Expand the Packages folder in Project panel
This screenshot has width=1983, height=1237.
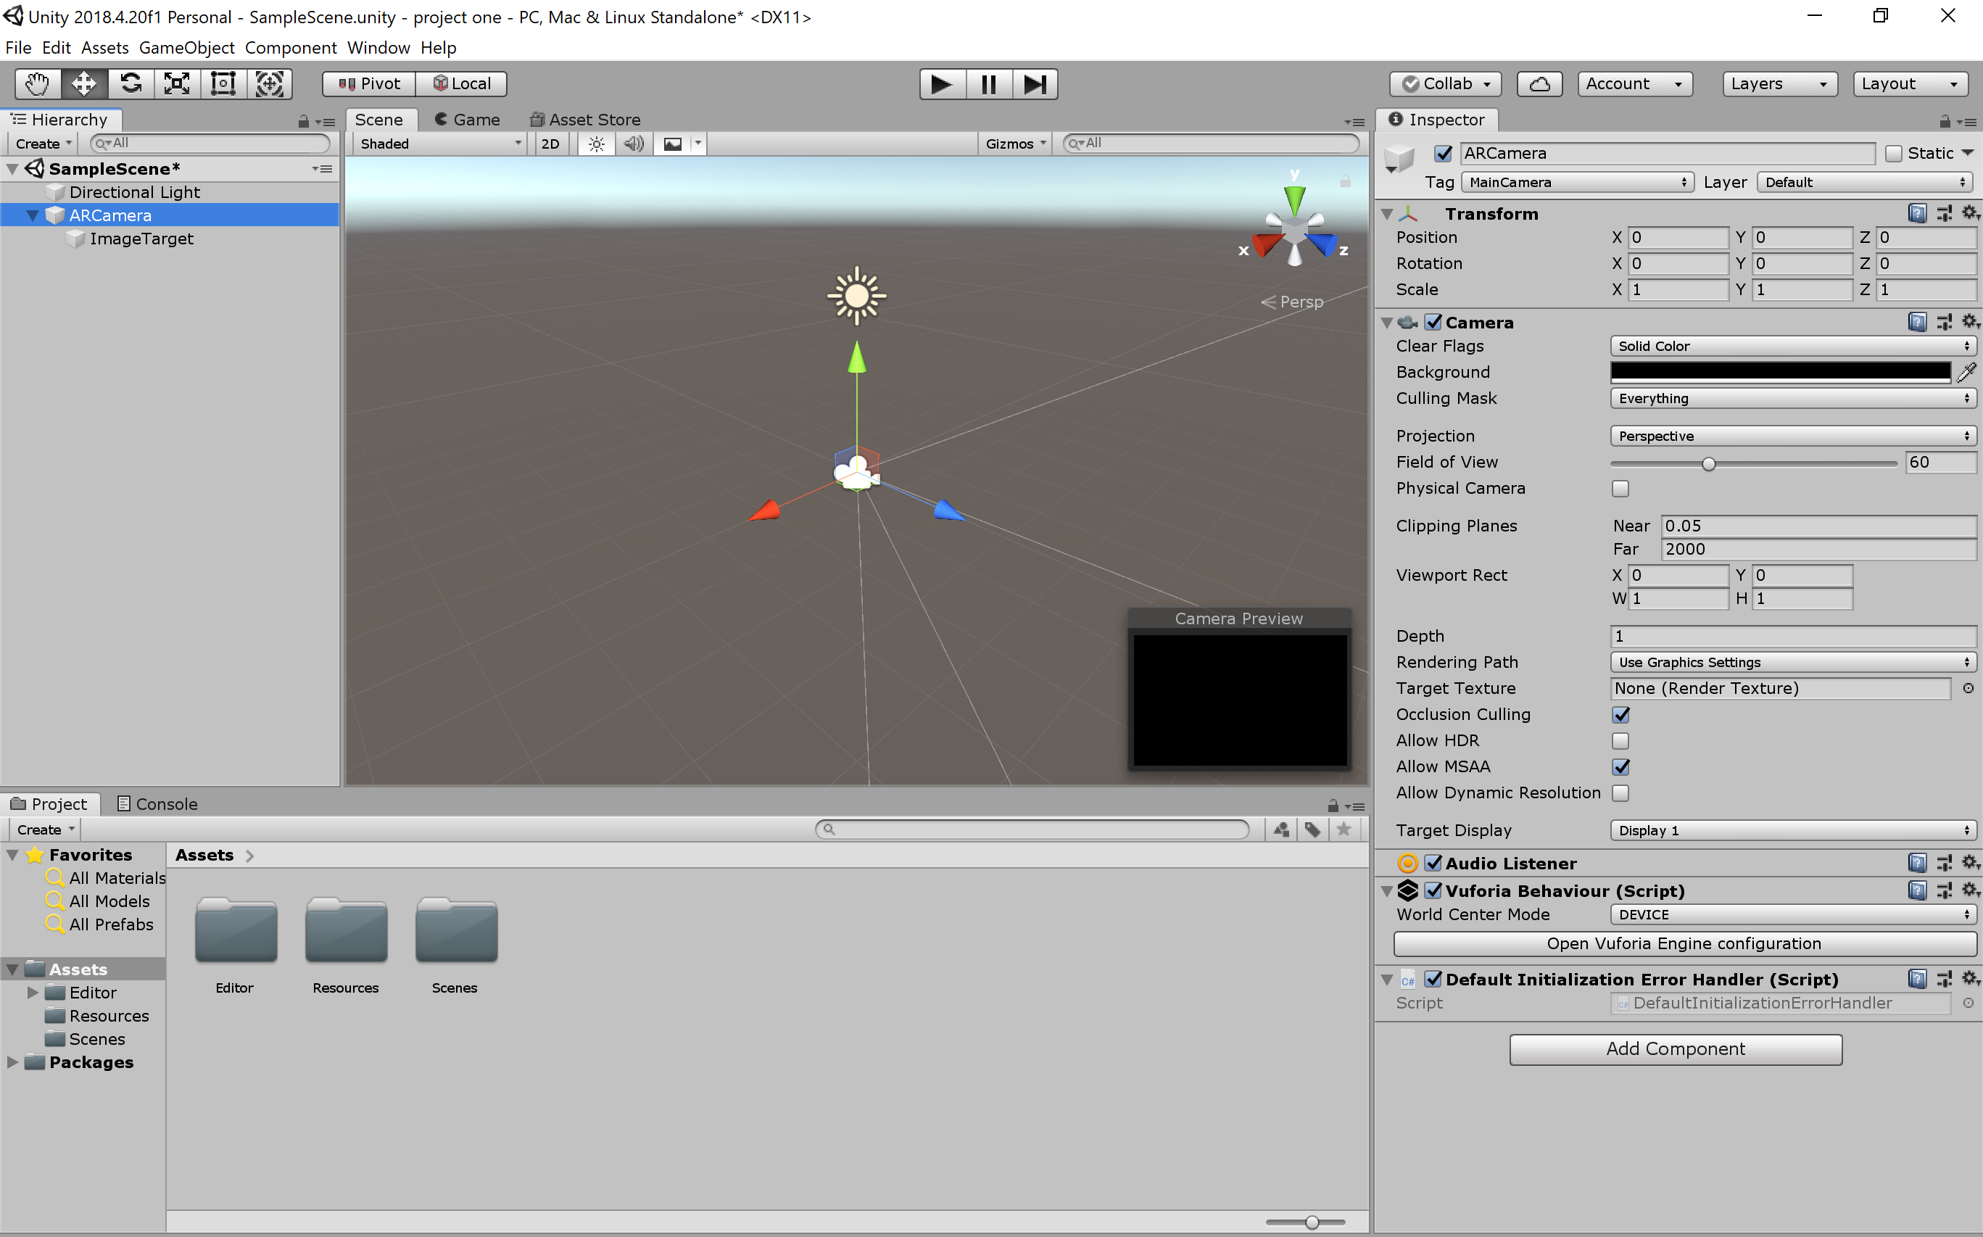12,1062
